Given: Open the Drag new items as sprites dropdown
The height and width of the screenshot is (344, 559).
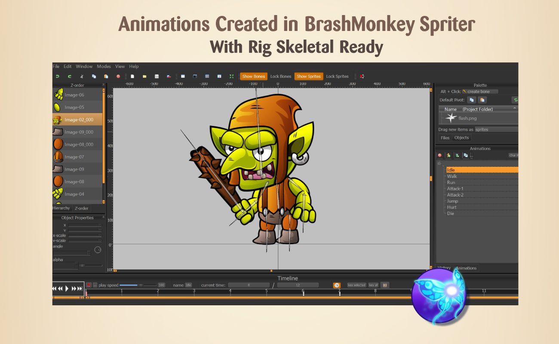Looking at the screenshot, I should [x=496, y=129].
